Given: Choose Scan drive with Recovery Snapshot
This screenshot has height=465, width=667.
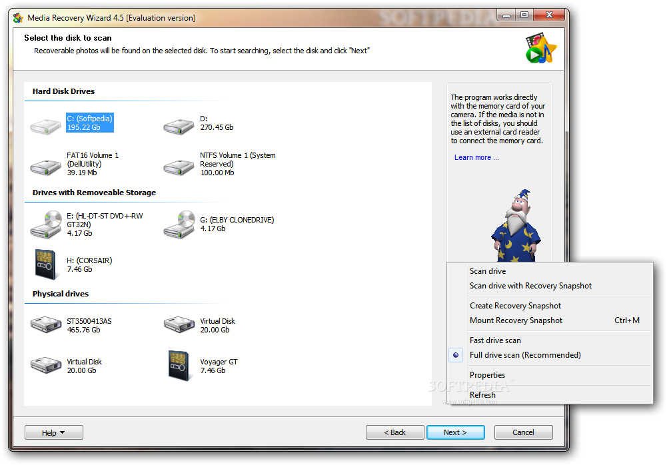Looking at the screenshot, I should pos(530,286).
